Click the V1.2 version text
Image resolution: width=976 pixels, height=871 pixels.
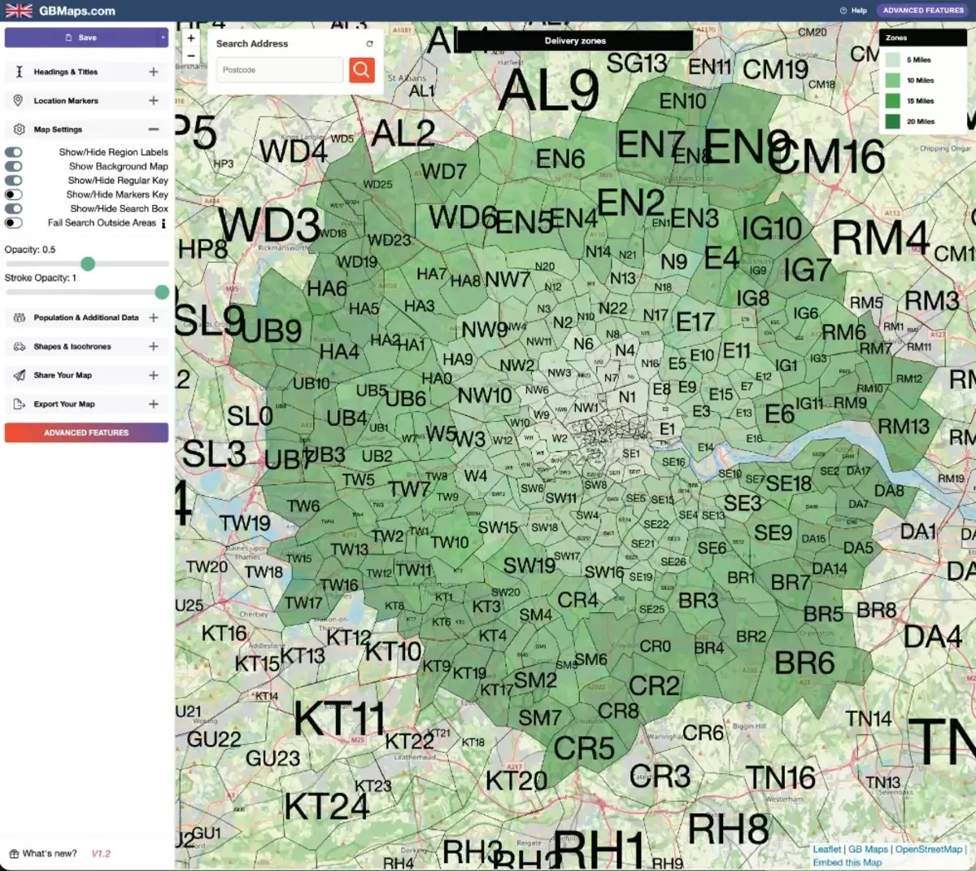[x=101, y=854]
